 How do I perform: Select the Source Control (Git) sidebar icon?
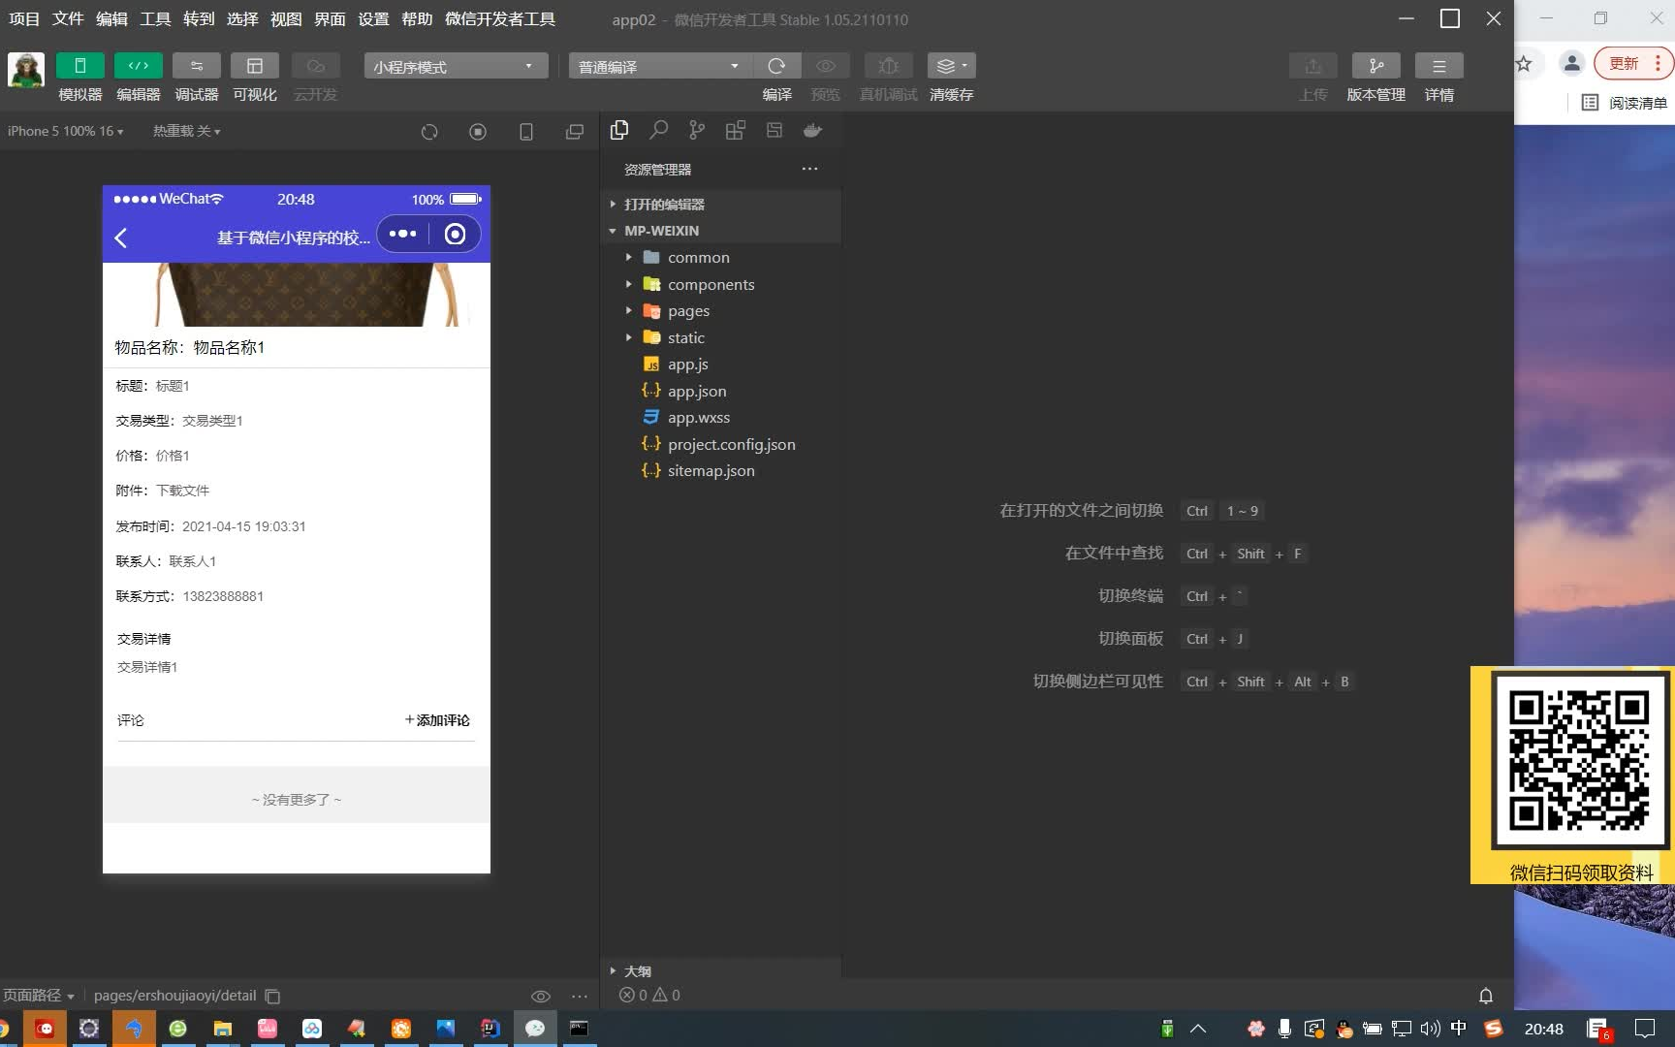pos(696,130)
